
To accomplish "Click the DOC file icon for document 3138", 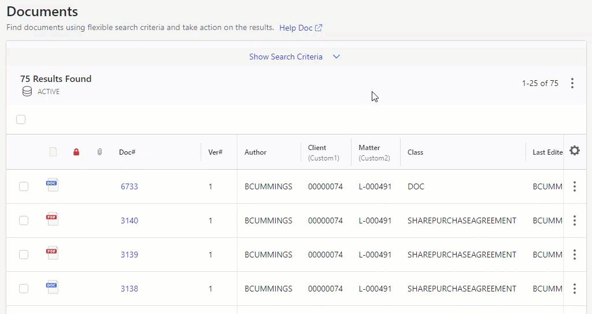I will [53, 287].
